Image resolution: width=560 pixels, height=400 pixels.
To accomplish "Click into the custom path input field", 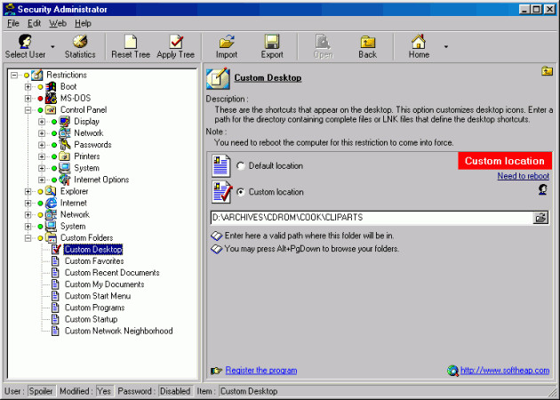I will point(372,218).
